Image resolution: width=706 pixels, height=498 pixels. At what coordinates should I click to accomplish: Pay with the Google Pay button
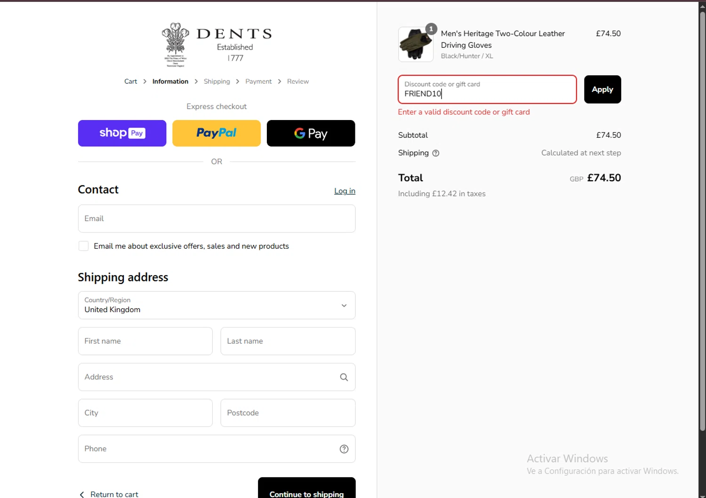tap(311, 133)
